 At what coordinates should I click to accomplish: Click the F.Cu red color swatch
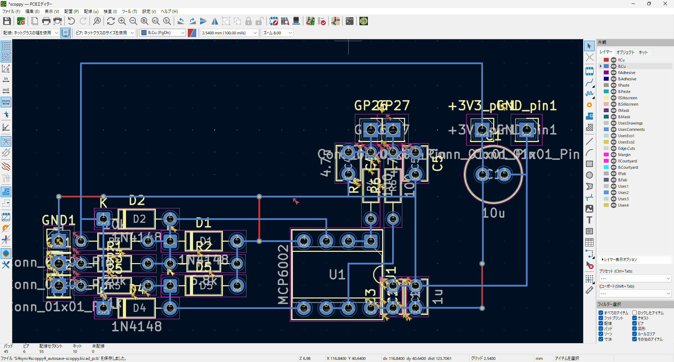pos(606,60)
